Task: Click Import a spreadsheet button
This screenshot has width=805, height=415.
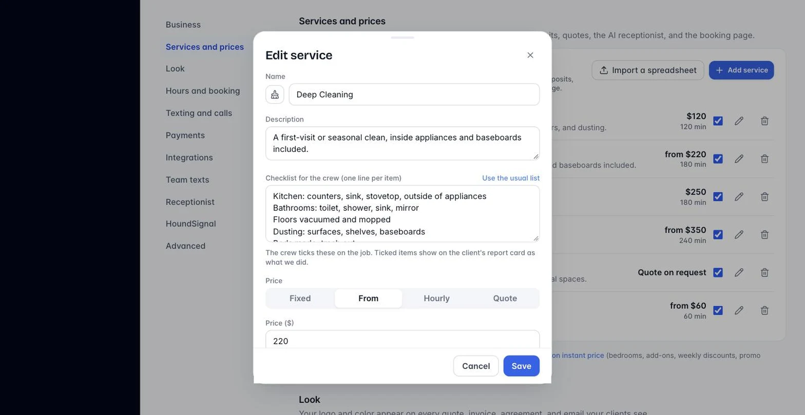Action: (x=648, y=70)
